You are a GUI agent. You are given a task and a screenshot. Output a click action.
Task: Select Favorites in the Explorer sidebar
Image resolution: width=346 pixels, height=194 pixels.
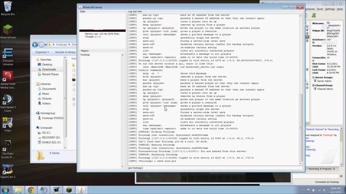45,60
